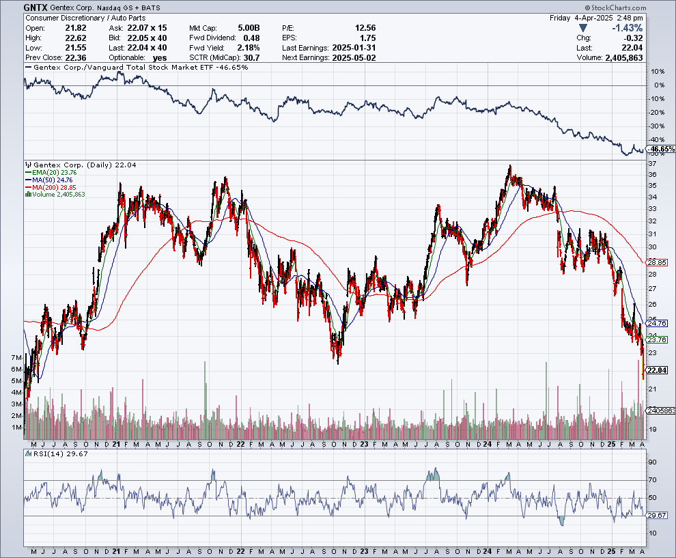Click the 90 RSI axis label

652,462
